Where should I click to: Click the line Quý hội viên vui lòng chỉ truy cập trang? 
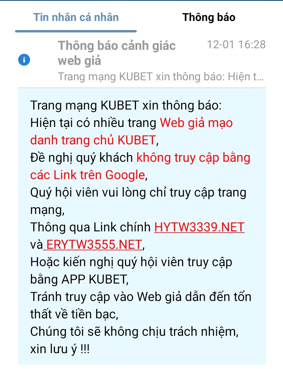pos(138,193)
